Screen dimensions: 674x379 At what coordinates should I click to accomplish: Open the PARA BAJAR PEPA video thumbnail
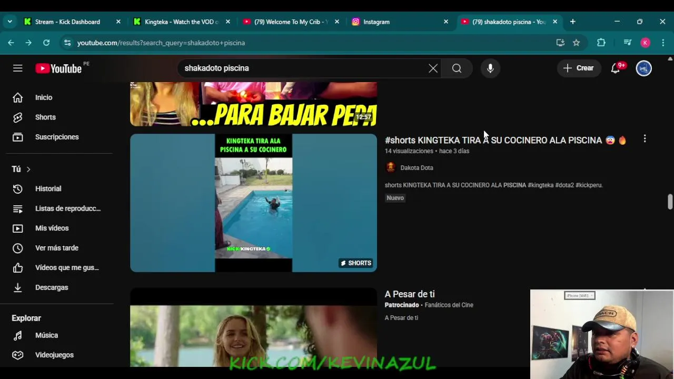pos(253,104)
